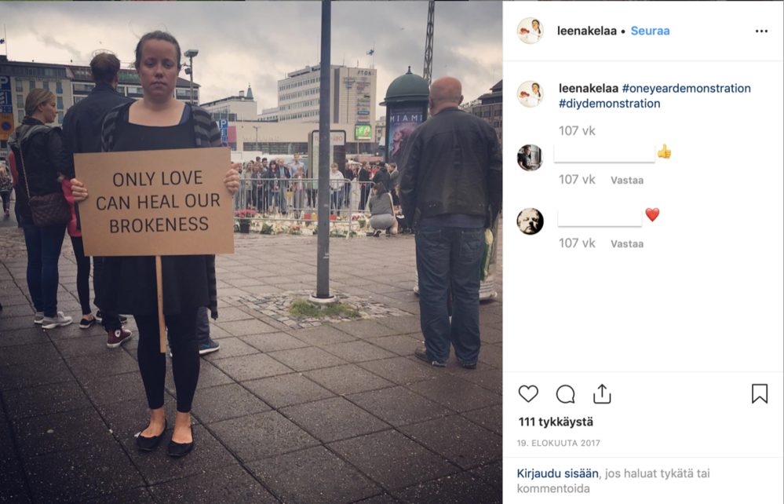This screenshot has height=504, width=784.
Task: Click the leenakelaa username in the caption
Action: (589, 88)
